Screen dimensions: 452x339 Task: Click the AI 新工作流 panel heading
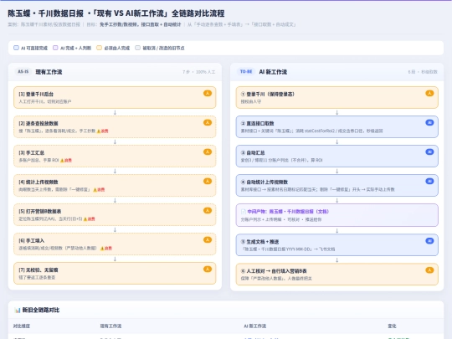pos(273,72)
